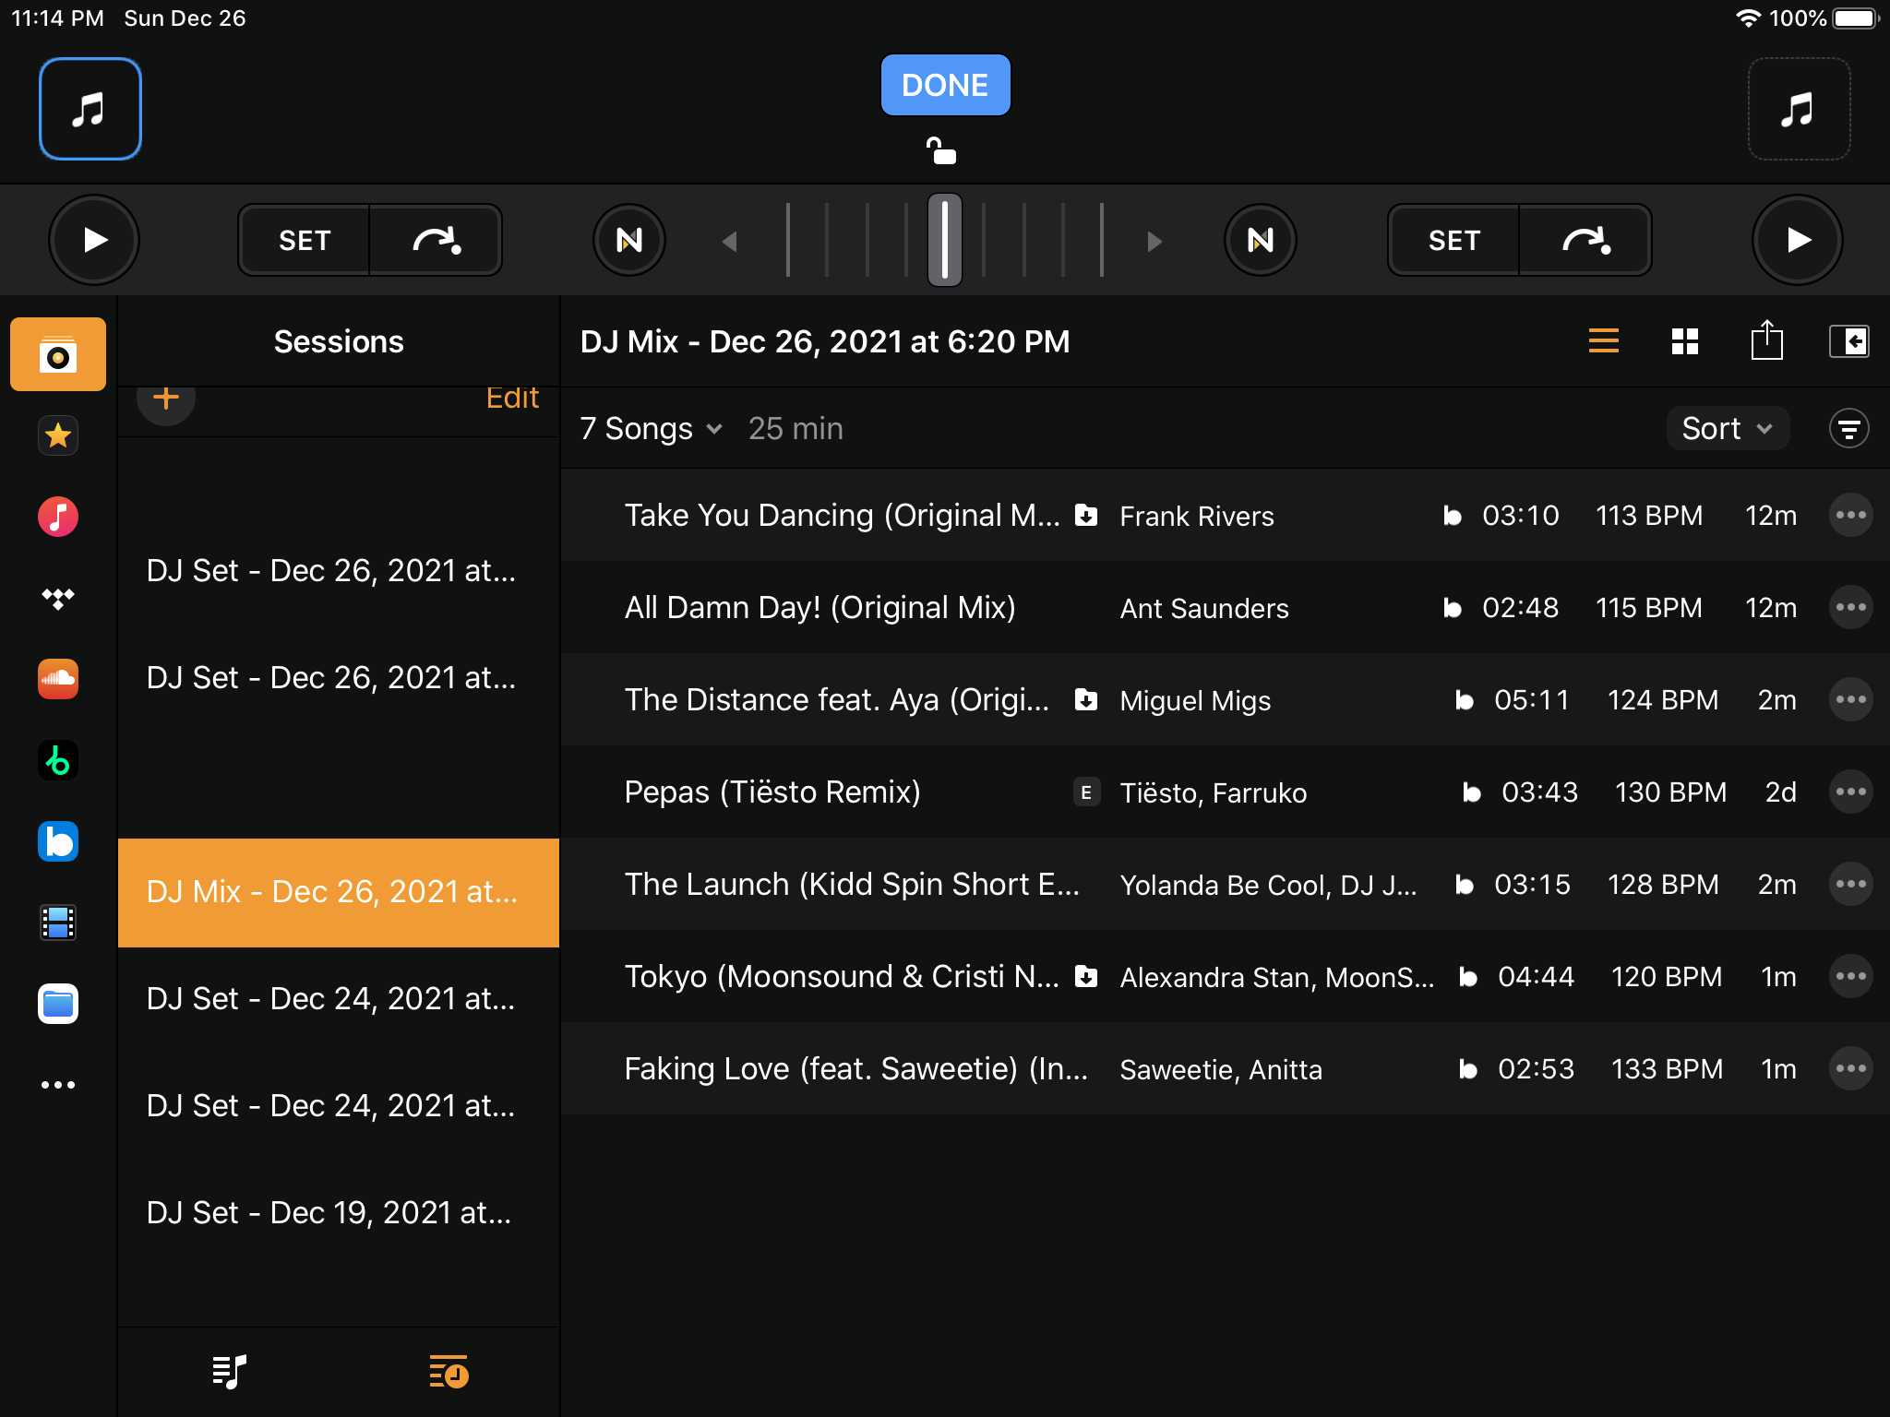The width and height of the screenshot is (1890, 1417).
Task: Tap Edit in Sessions panel
Action: tap(512, 398)
